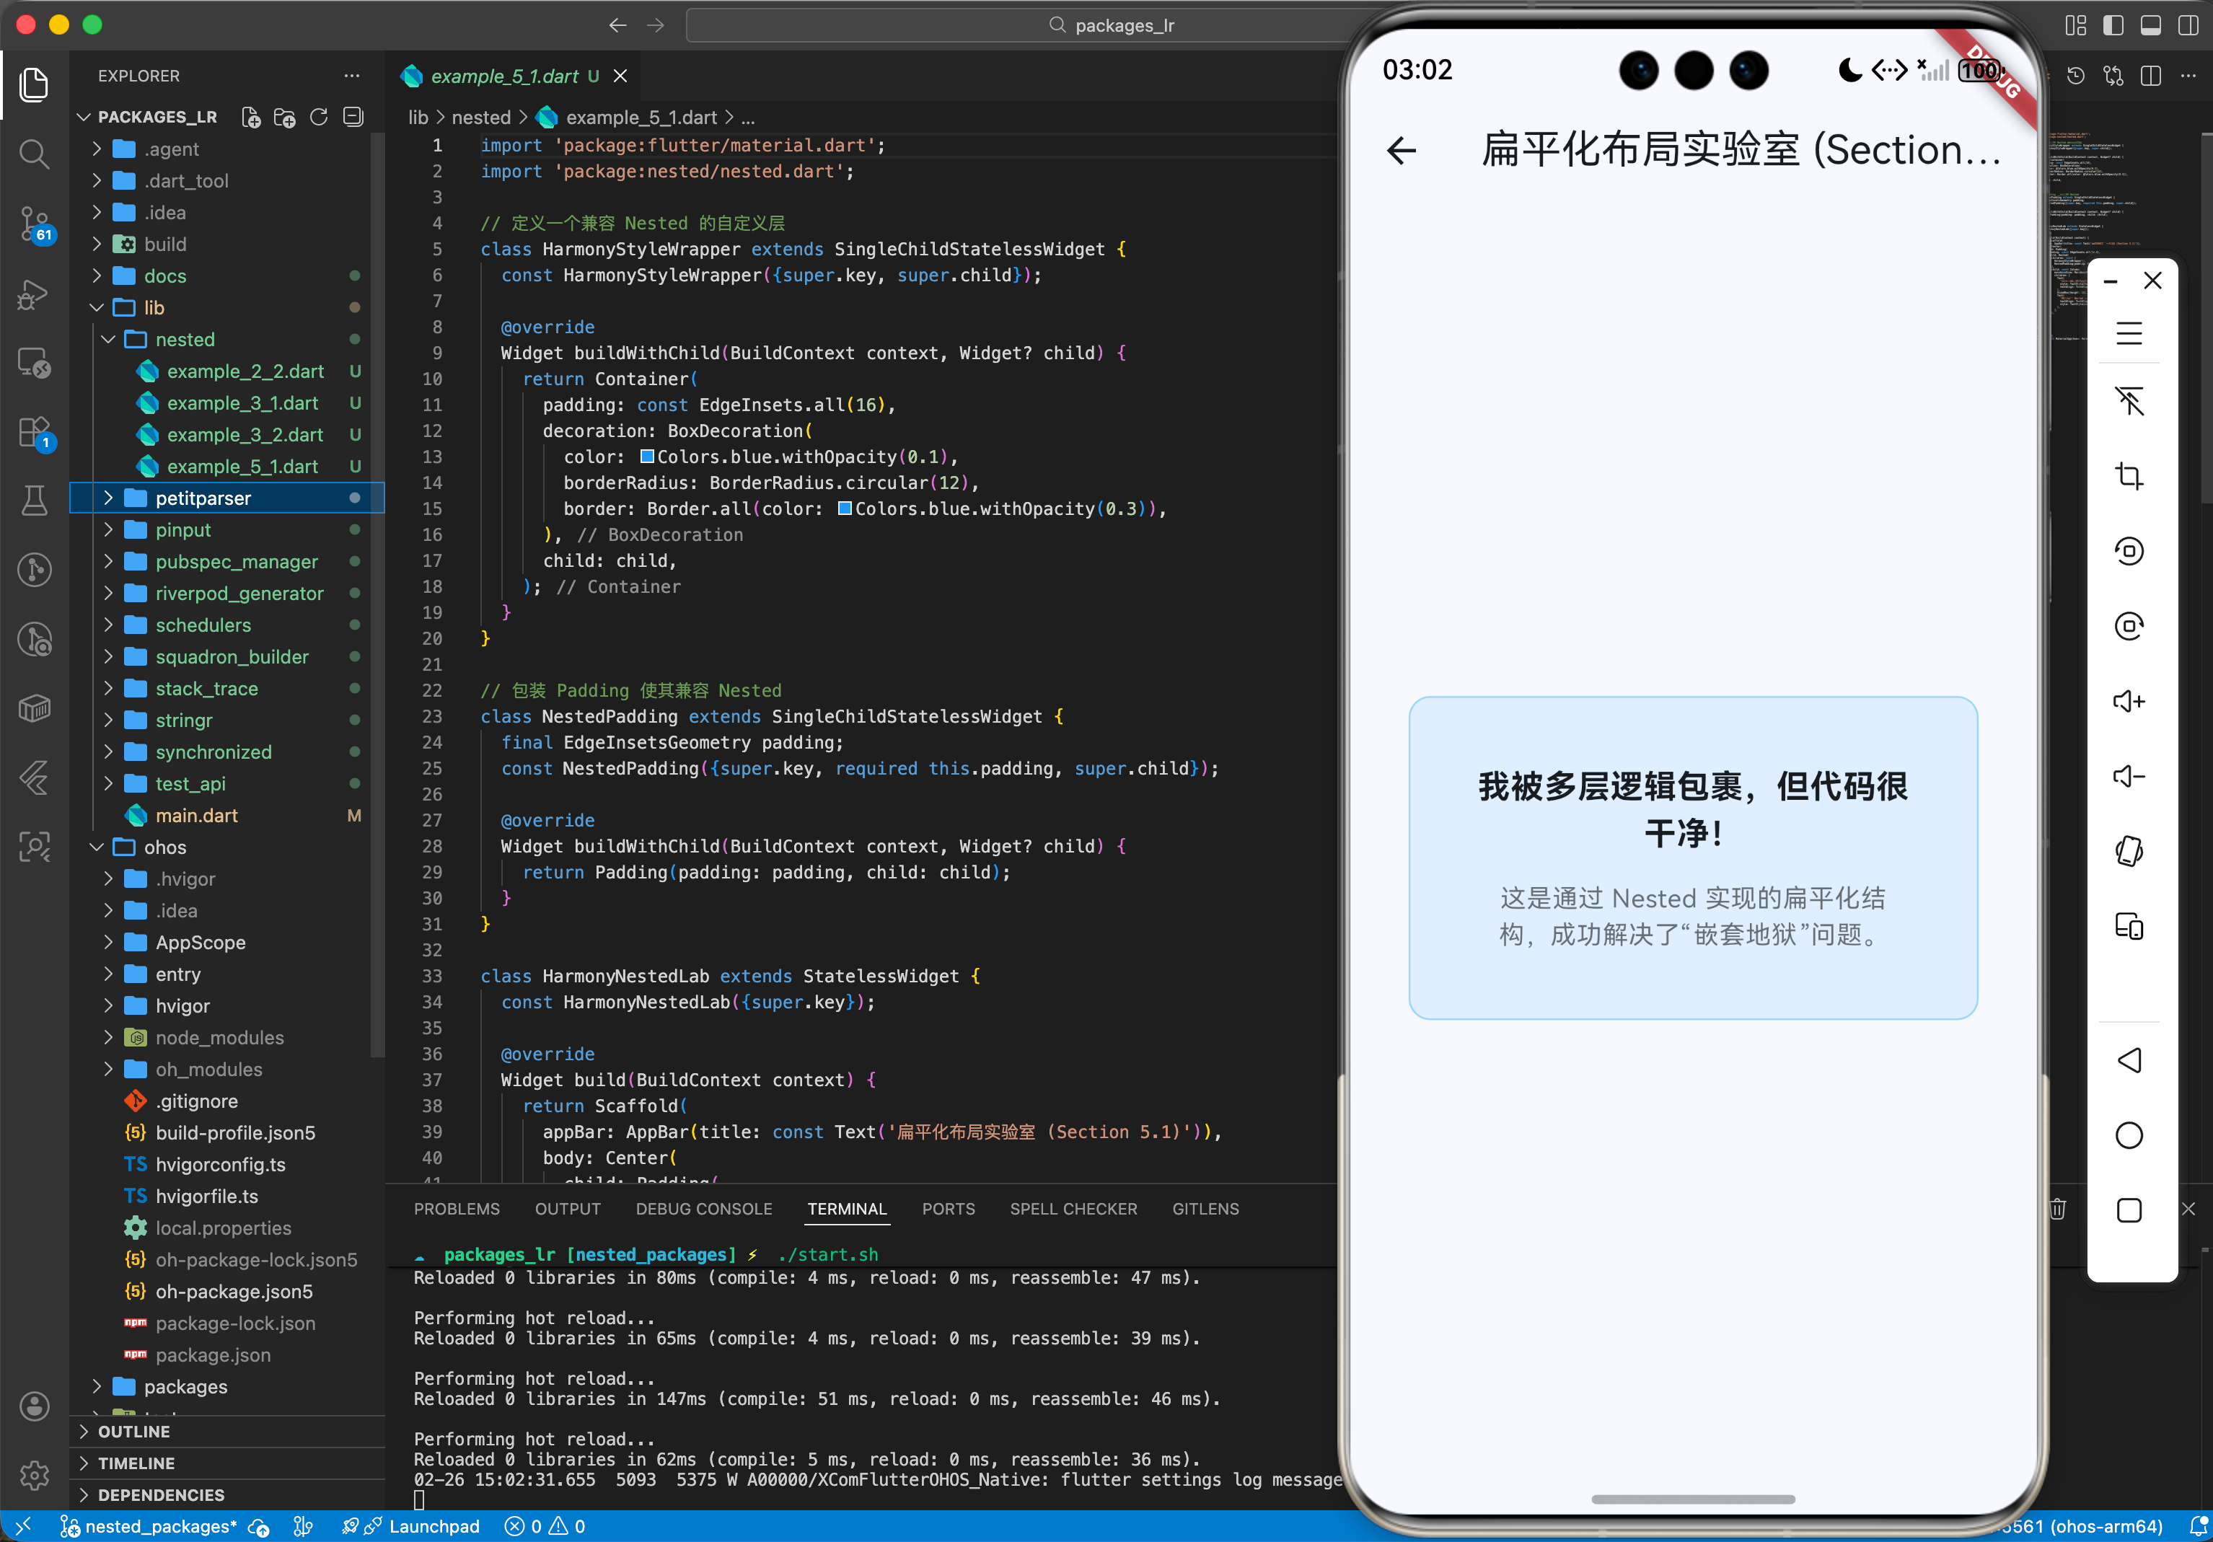
Task: Click emulator volume up icon
Action: [x=2129, y=700]
